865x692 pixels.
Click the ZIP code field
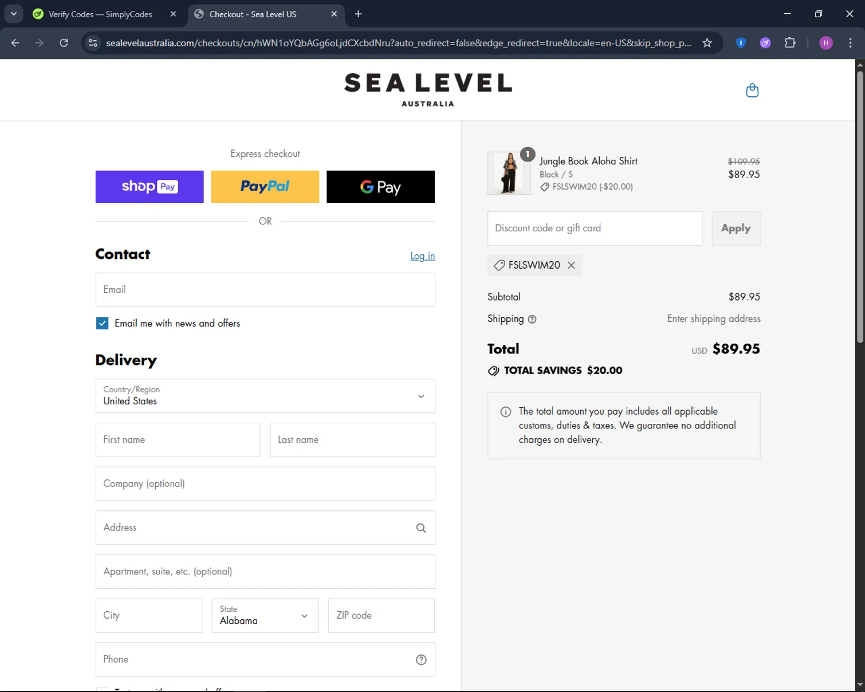(381, 616)
